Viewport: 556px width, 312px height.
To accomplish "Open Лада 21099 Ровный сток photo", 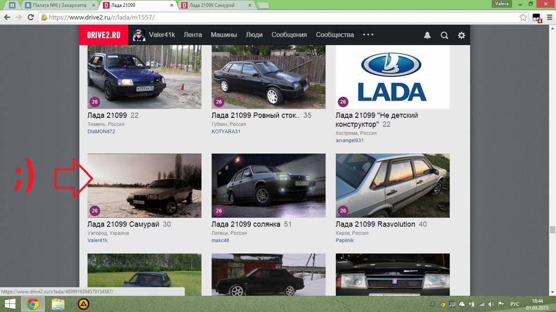I will coord(268,77).
